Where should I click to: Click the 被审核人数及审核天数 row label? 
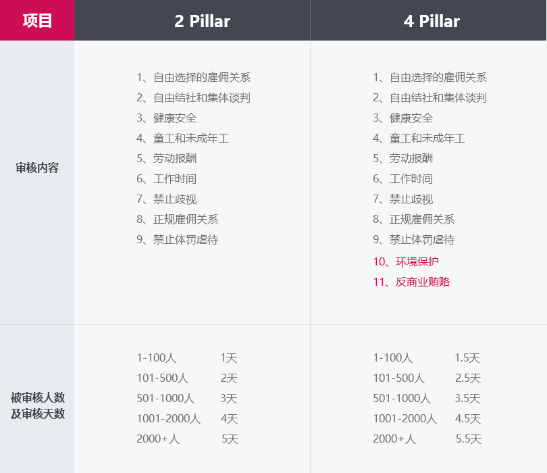click(x=37, y=405)
